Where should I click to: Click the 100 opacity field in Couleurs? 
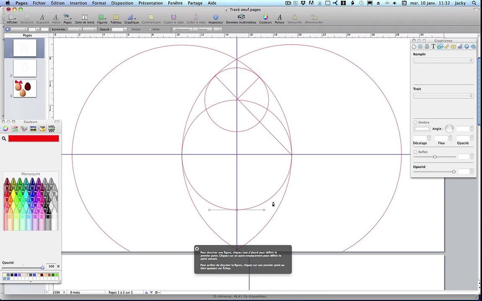[51, 266]
